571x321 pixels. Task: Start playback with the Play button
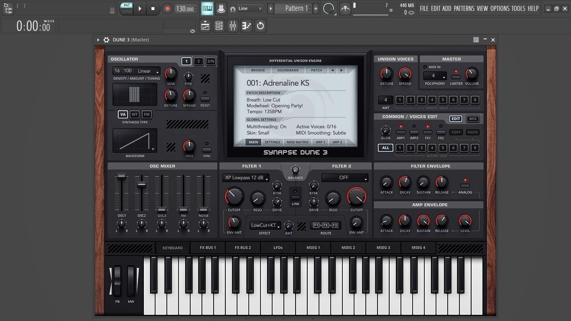tap(140, 8)
